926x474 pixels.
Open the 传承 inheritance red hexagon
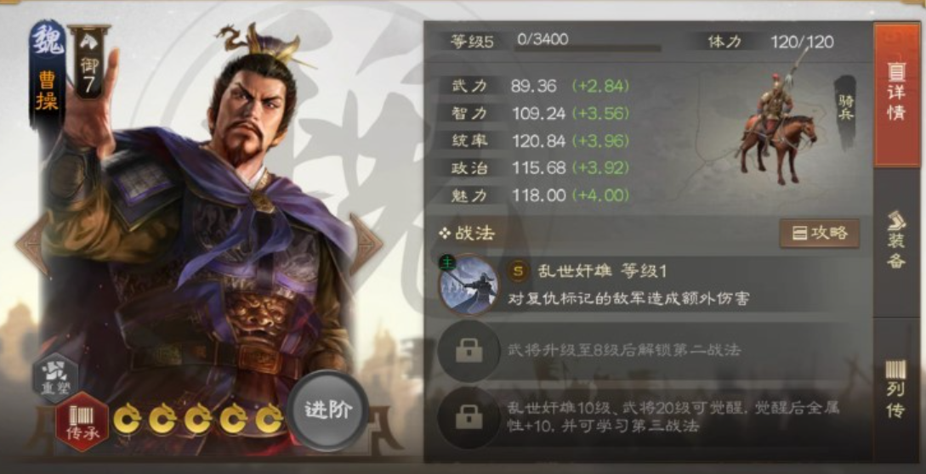point(82,420)
